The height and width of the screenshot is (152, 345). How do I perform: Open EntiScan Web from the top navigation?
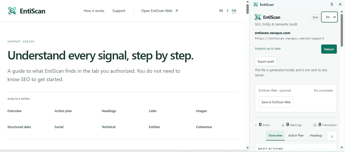point(160,11)
